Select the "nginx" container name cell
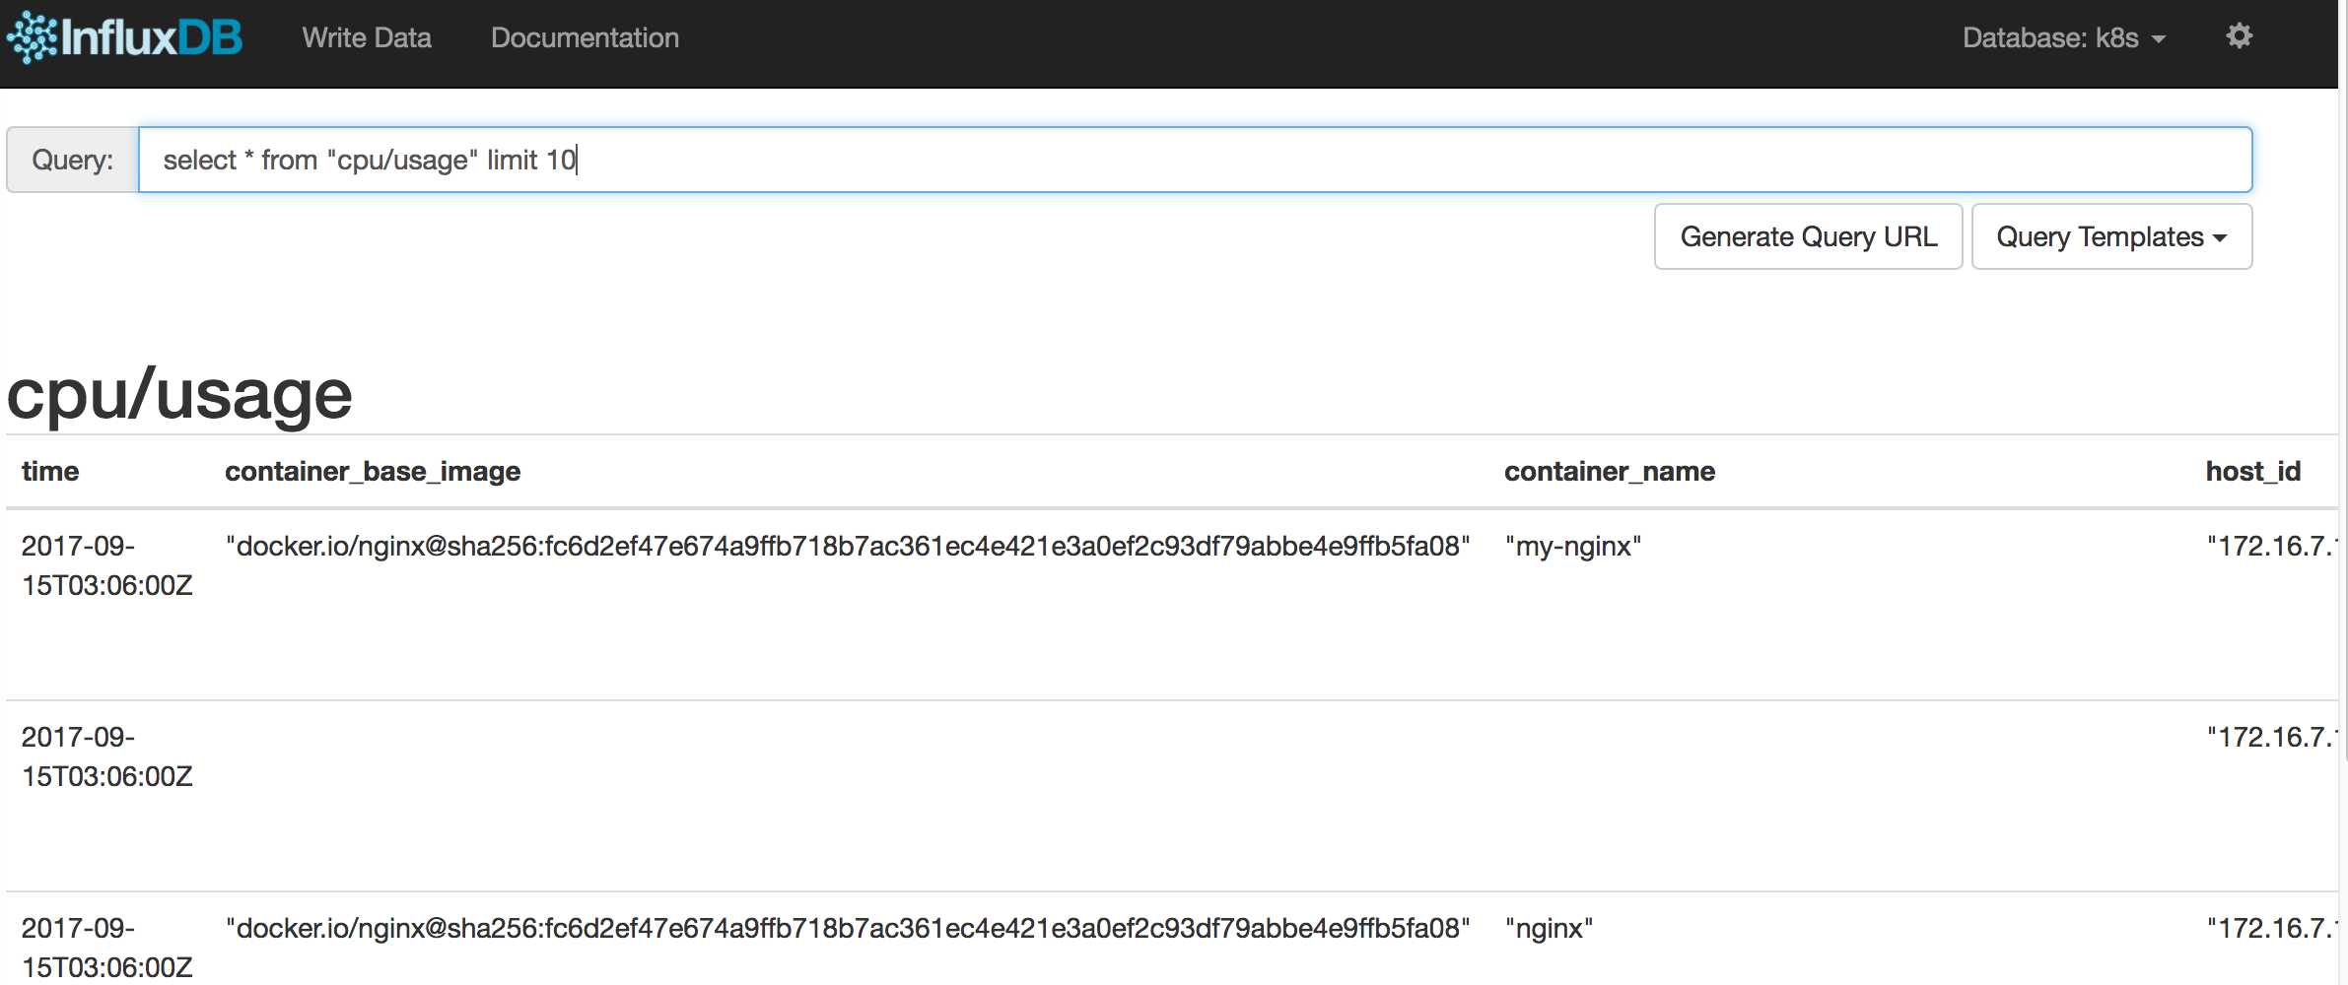This screenshot has height=985, width=2348. tap(1549, 928)
